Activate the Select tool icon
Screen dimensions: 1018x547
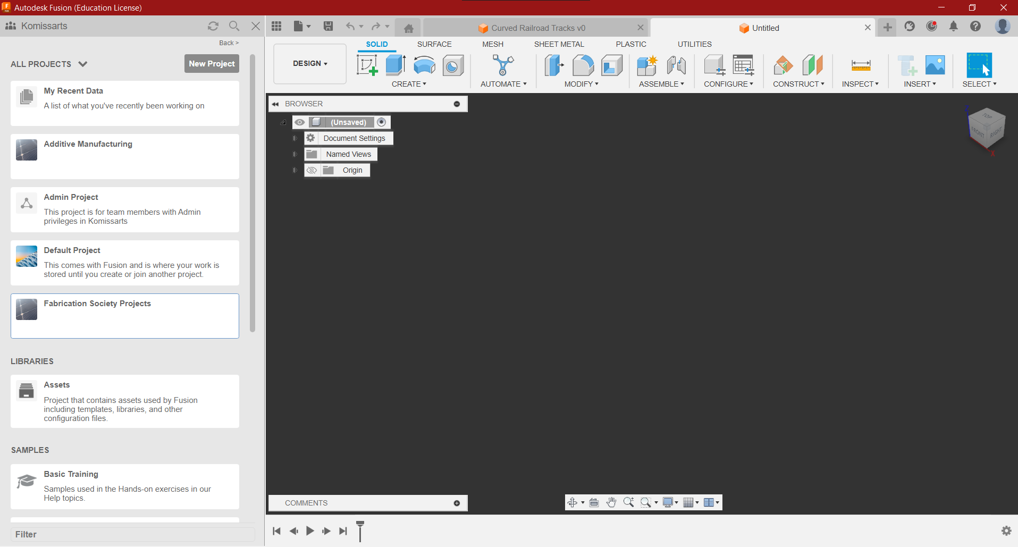[x=979, y=65]
